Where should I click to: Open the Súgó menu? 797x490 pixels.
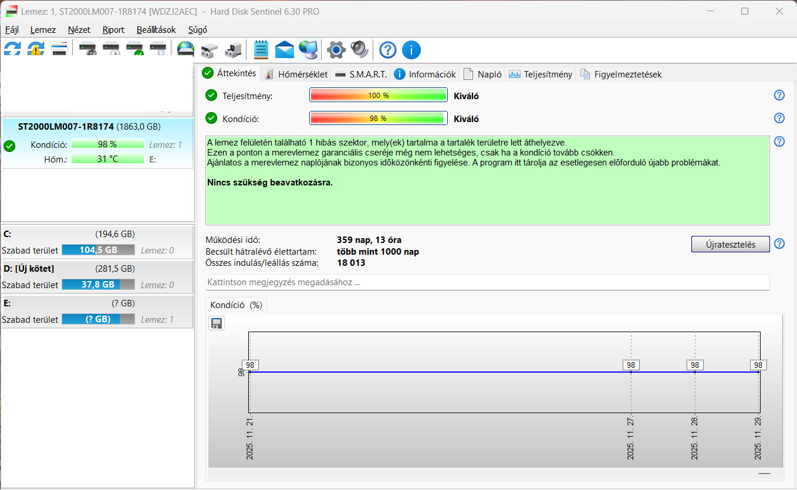coord(198,30)
